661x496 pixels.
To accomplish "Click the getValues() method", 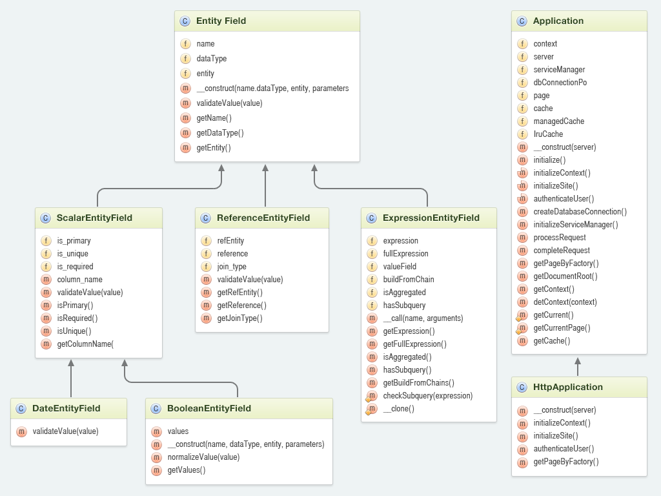I will click(x=187, y=470).
